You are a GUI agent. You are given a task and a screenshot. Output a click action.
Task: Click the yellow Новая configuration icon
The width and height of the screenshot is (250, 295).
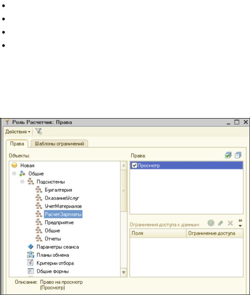click(x=15, y=165)
